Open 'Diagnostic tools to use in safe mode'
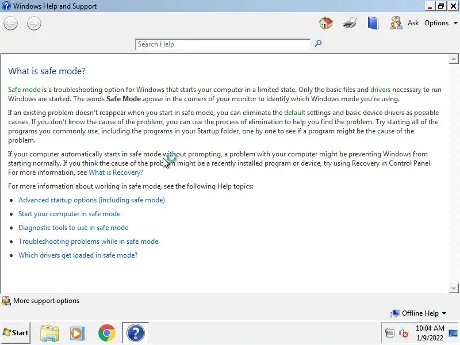 [x=74, y=228]
